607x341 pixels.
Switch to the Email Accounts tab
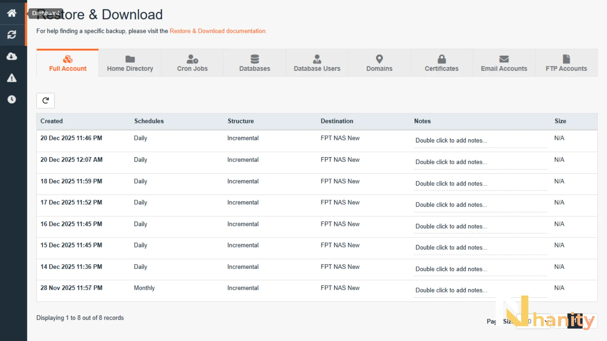point(504,63)
